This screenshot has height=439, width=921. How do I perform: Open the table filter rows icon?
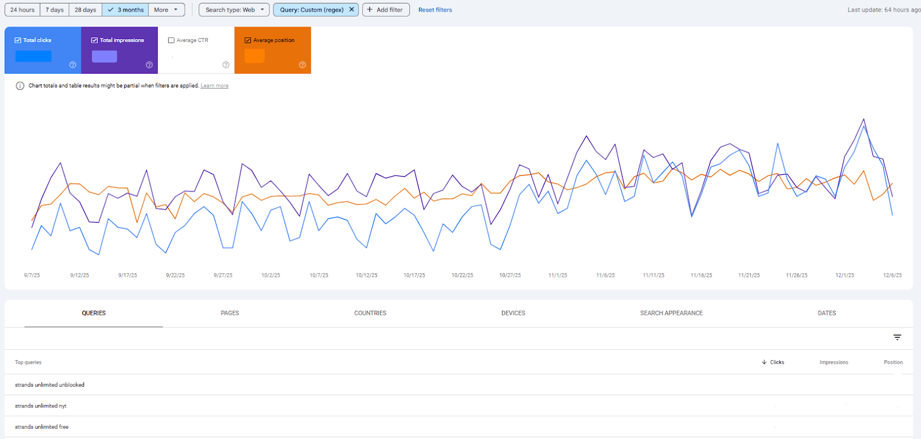897,338
